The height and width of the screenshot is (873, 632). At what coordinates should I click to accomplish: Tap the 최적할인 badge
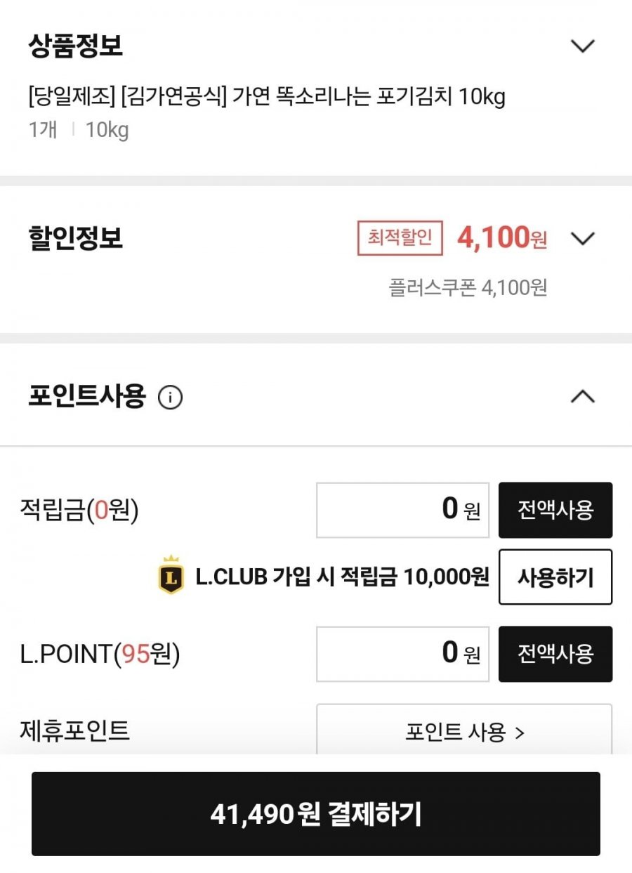click(400, 238)
